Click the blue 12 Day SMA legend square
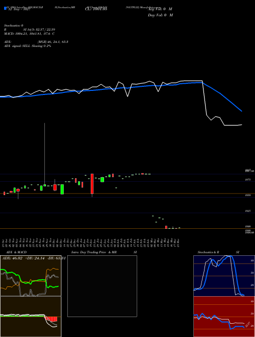Viewport: 255px width, 337px height. pos(5,8)
